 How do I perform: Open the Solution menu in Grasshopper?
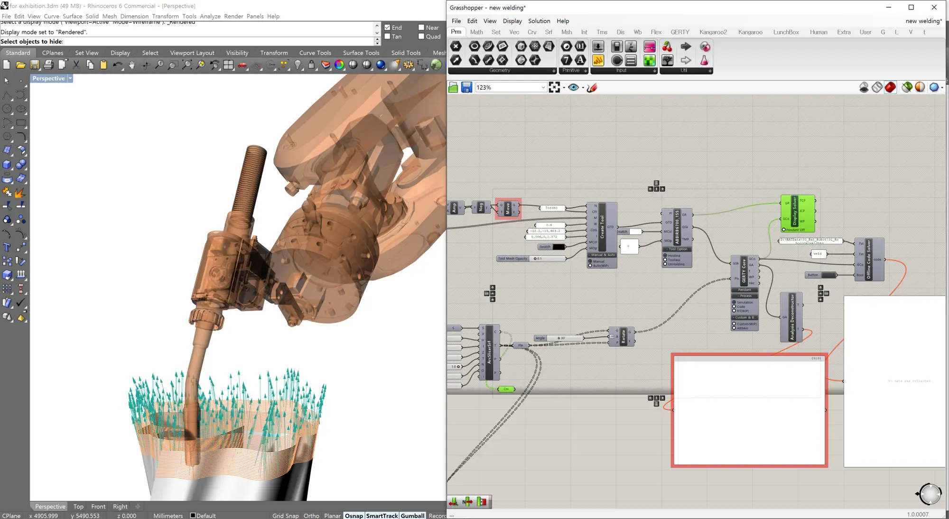pyautogui.click(x=539, y=21)
